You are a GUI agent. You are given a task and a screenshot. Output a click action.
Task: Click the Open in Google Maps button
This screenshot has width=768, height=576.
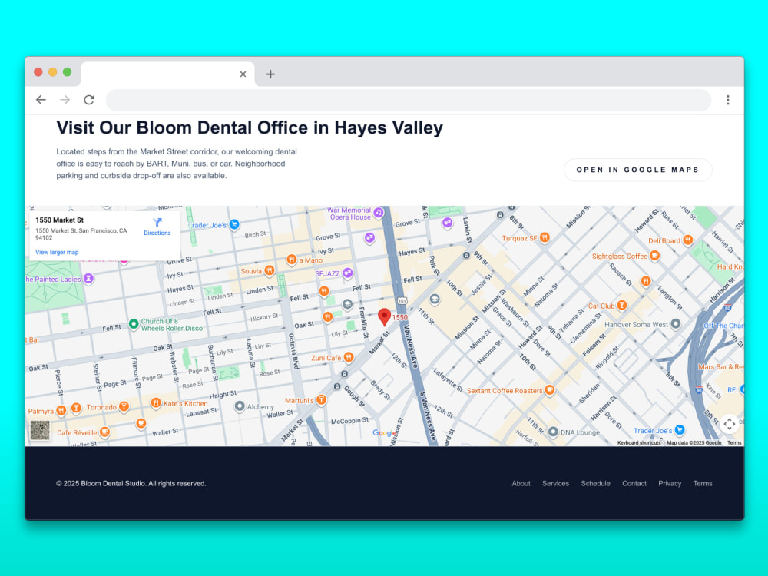click(637, 170)
